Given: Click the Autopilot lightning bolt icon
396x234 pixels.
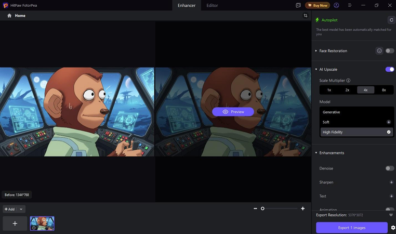Looking at the screenshot, I should click(x=317, y=20).
